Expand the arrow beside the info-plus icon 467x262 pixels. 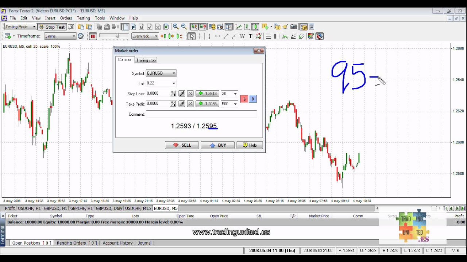(271, 27)
